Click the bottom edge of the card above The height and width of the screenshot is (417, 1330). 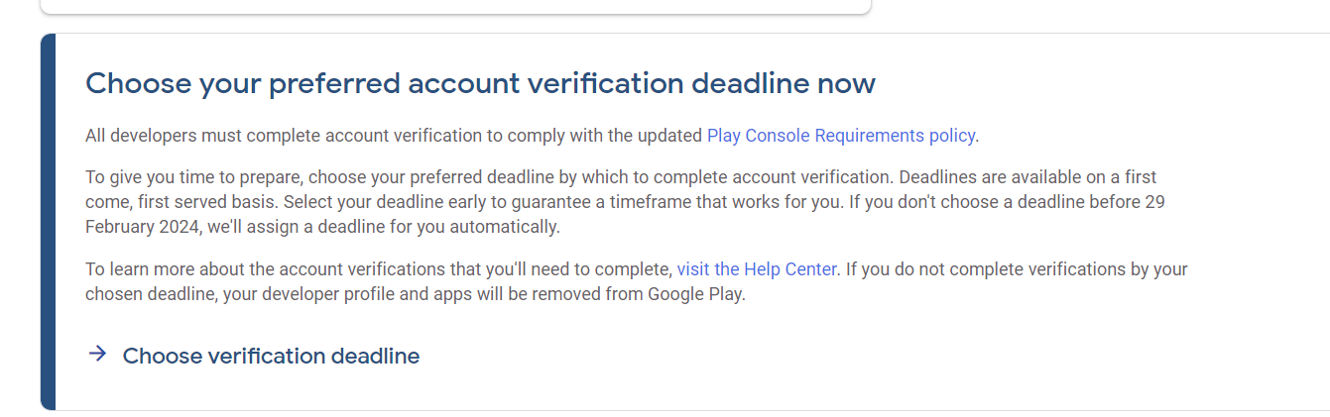tap(456, 13)
